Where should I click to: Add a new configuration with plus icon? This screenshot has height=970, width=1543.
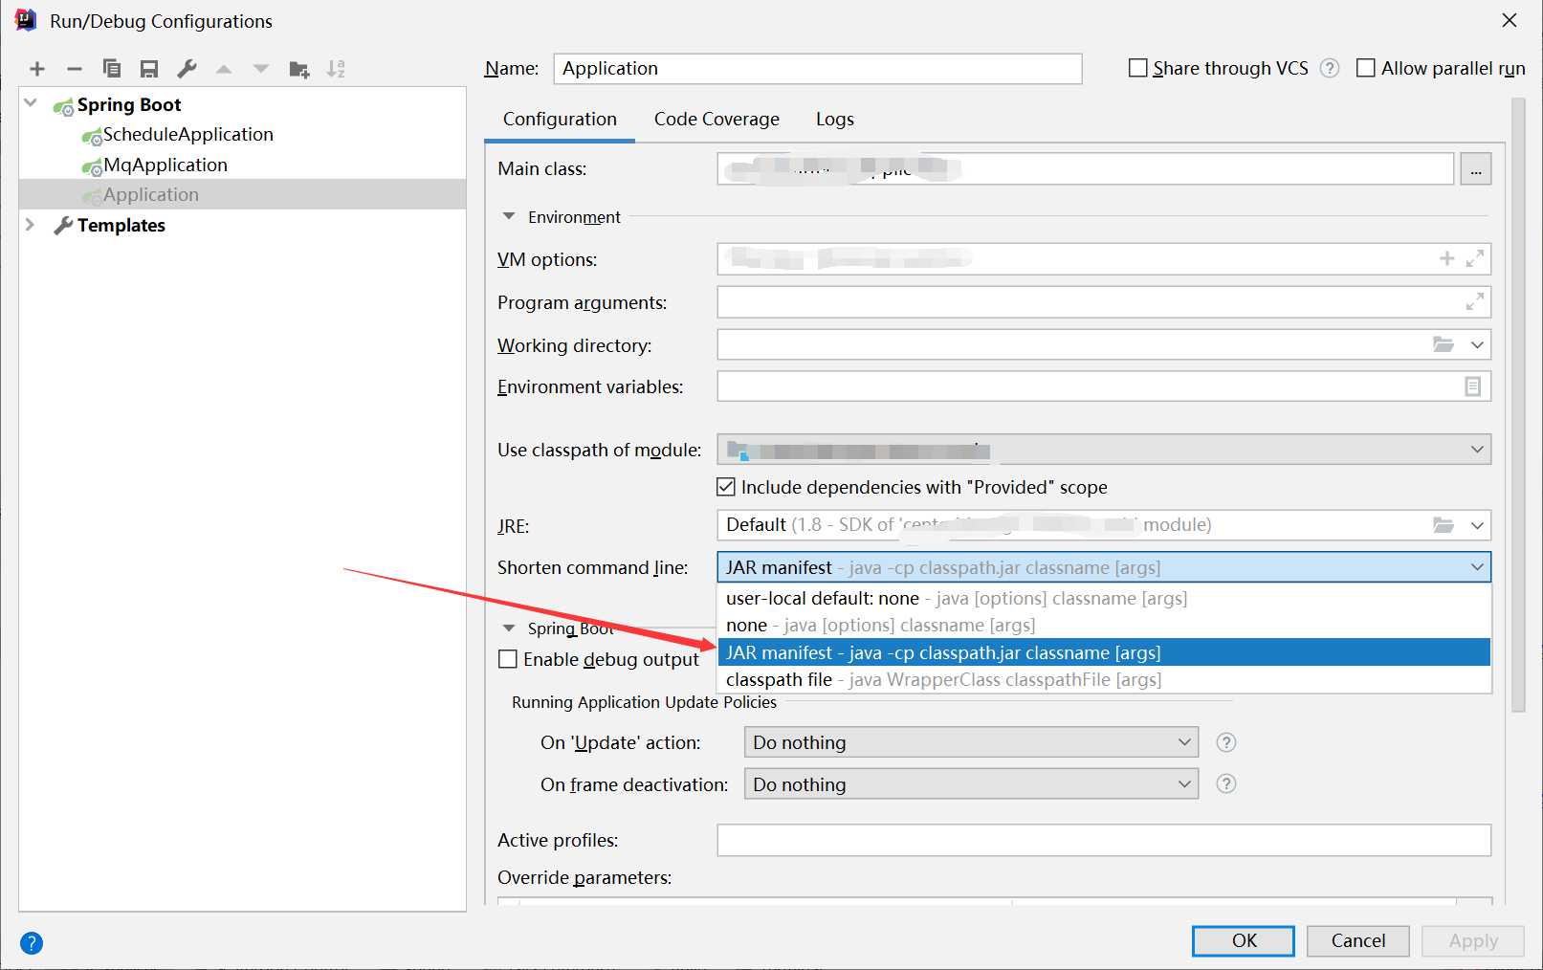[37, 69]
